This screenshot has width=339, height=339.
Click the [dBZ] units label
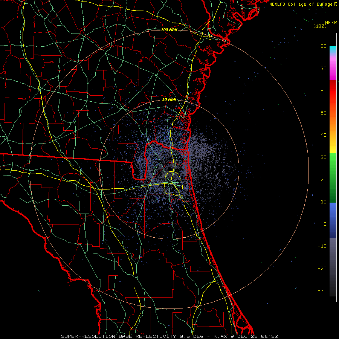click(x=320, y=26)
